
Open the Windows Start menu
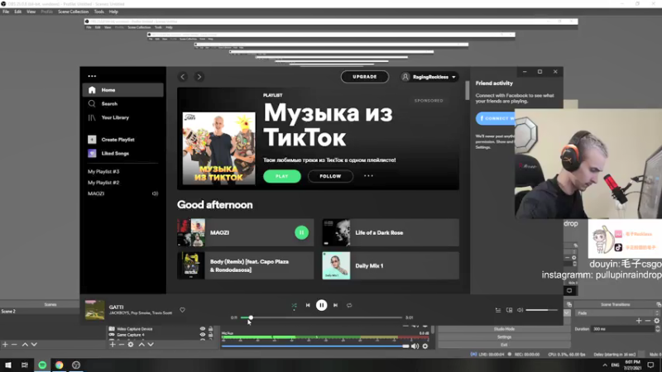tap(8, 365)
